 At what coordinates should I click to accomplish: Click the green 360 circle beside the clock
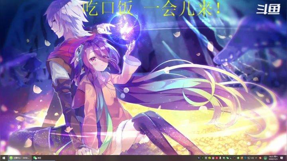coord(265,158)
